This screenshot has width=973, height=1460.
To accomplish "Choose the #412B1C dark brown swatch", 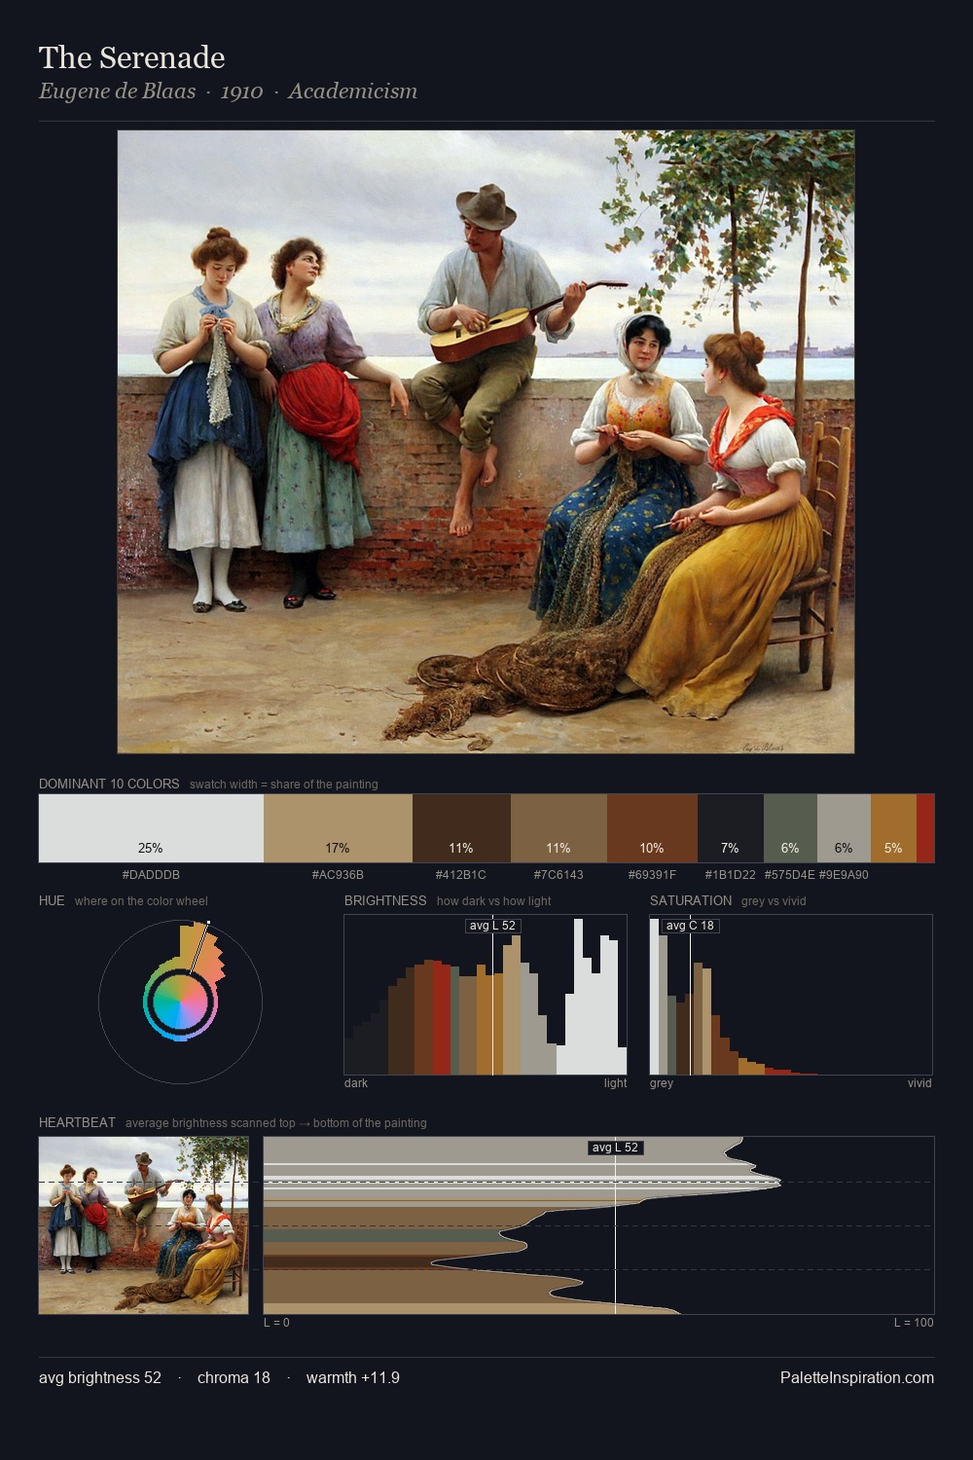I will (x=461, y=828).
